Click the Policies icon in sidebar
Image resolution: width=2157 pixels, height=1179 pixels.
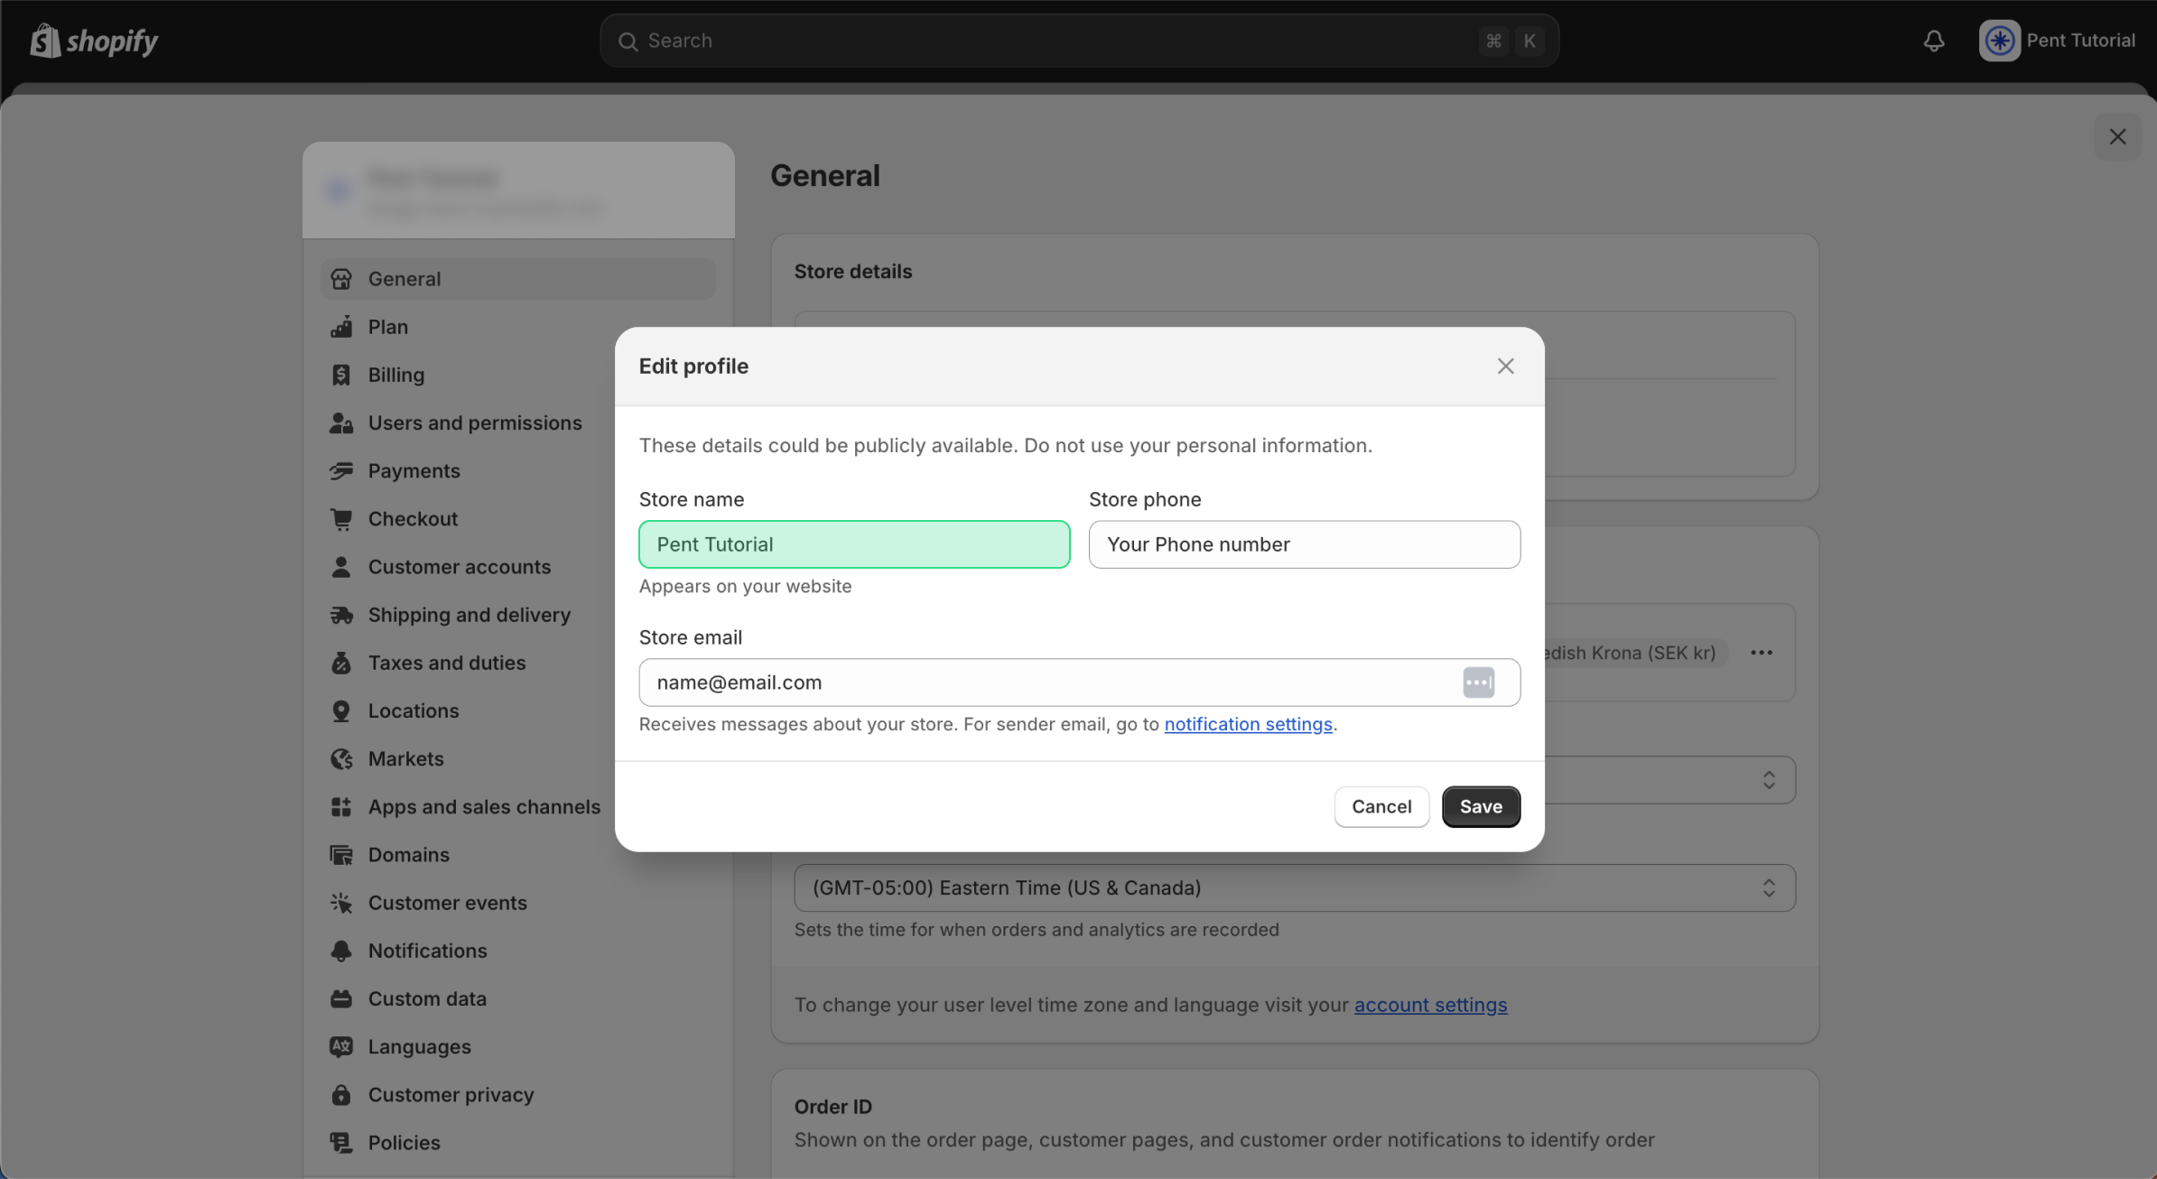341,1142
